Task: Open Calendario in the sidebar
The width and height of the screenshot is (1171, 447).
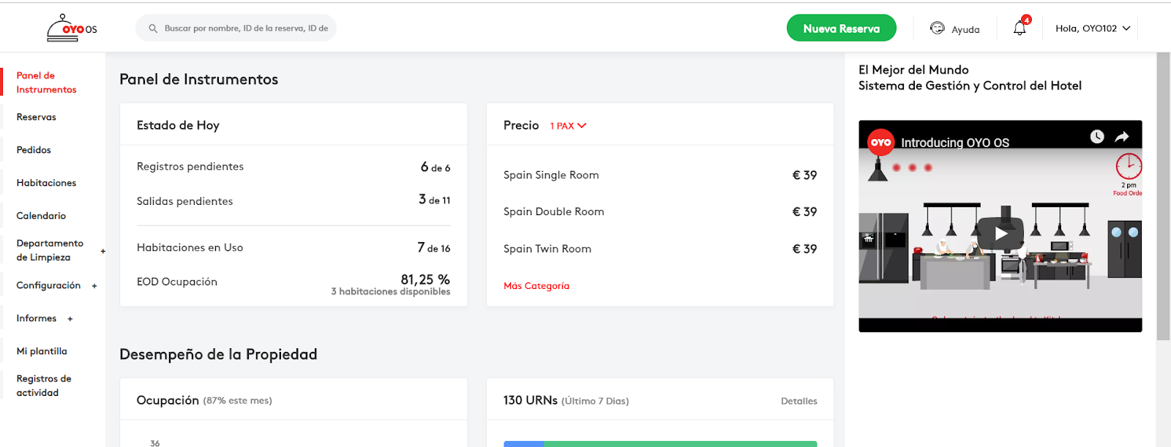Action: tap(41, 216)
